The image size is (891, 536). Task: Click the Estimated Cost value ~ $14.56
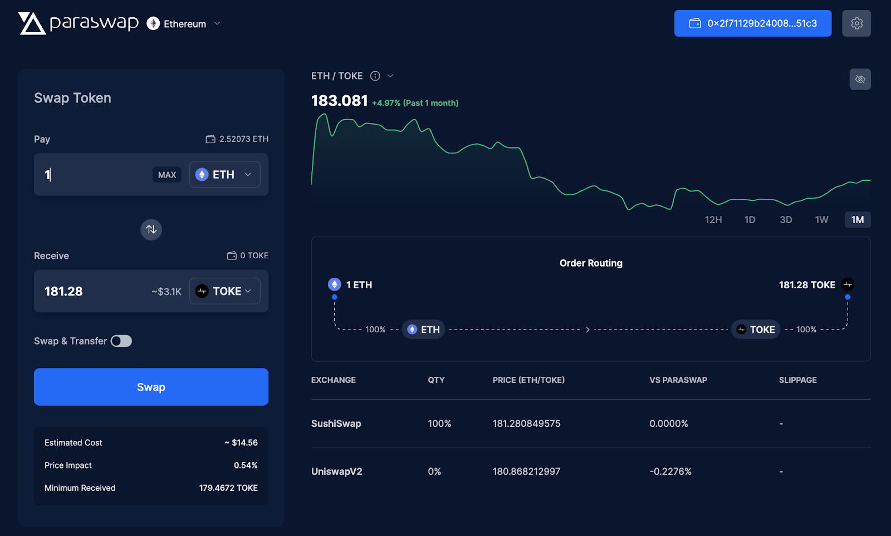coord(241,442)
